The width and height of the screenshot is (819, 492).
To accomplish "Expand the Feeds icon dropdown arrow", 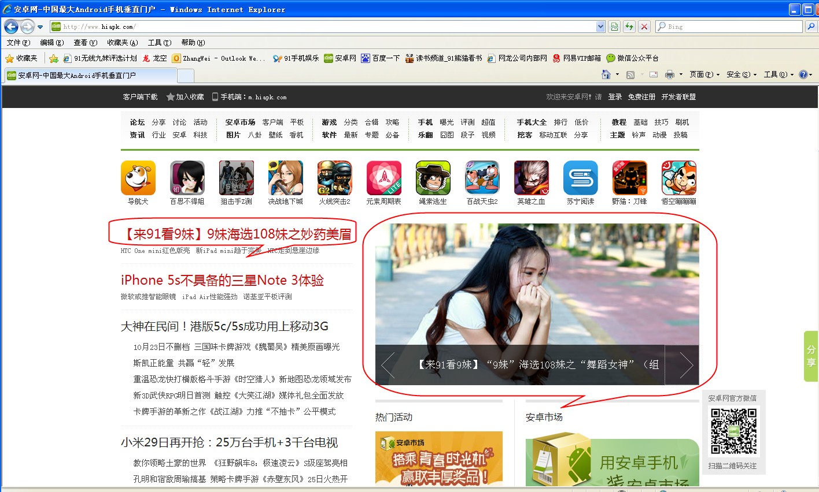I will tap(641, 74).
